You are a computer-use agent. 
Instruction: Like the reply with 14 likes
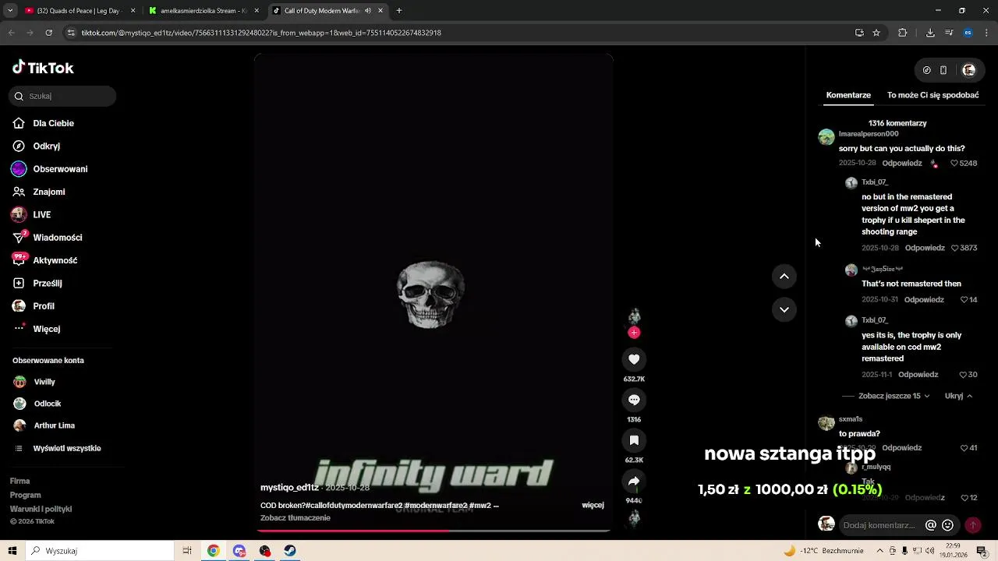964,300
